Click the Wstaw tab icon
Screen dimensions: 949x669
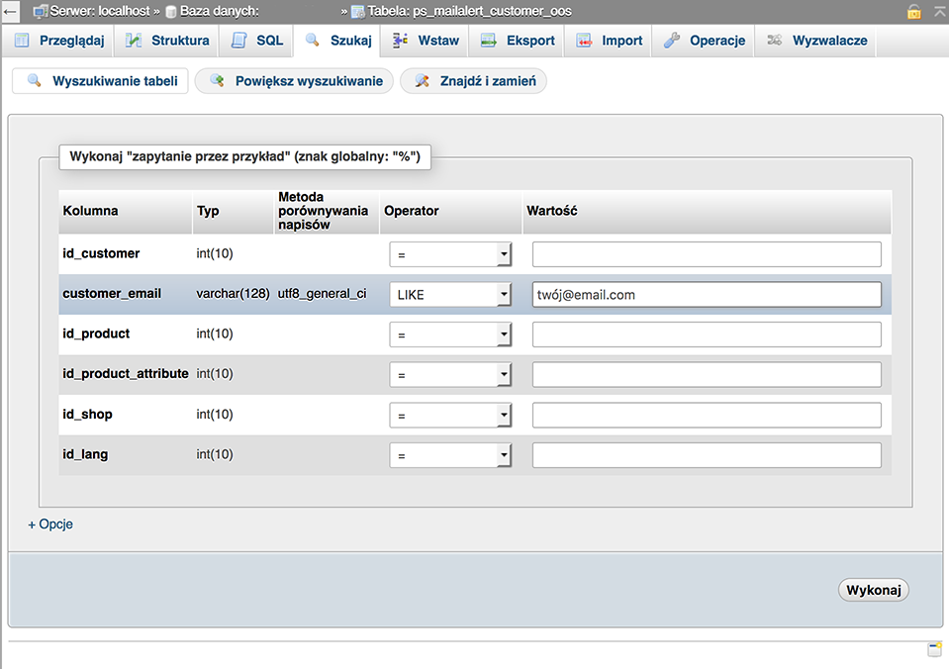click(x=400, y=41)
